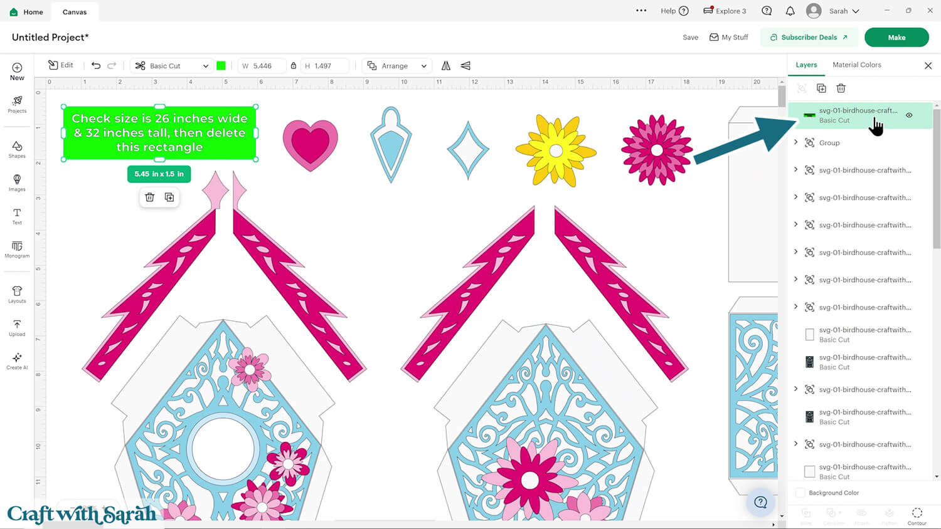
Task: Open the Arrange dropdown
Action: pos(398,66)
